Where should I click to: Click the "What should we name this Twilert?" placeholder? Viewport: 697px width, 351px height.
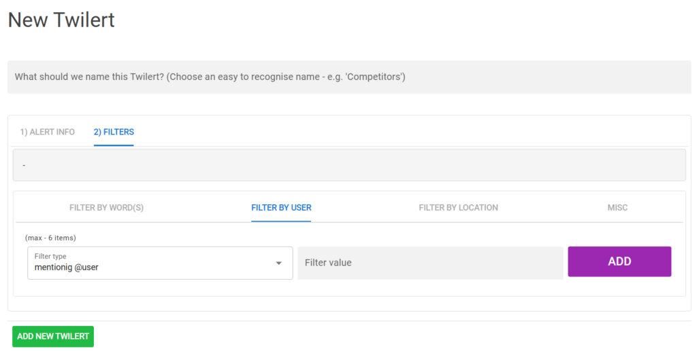[x=210, y=77]
